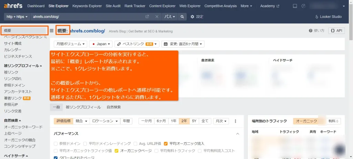Uncheck オーガニックページ checkbox
This screenshot has height=159, width=353.
pos(117,151)
